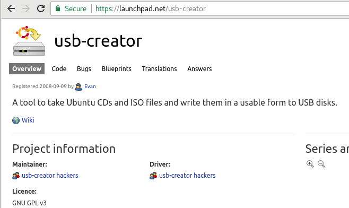Click the Project information heading

point(64,149)
